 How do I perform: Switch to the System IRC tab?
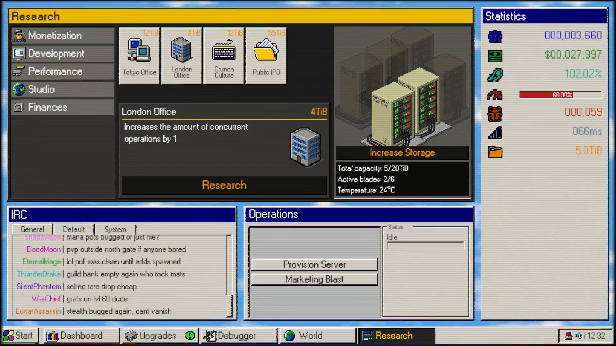click(115, 229)
